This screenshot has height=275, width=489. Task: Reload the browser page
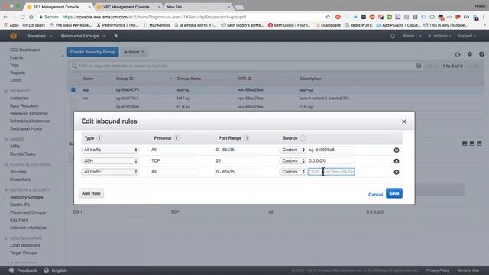(x=22, y=17)
